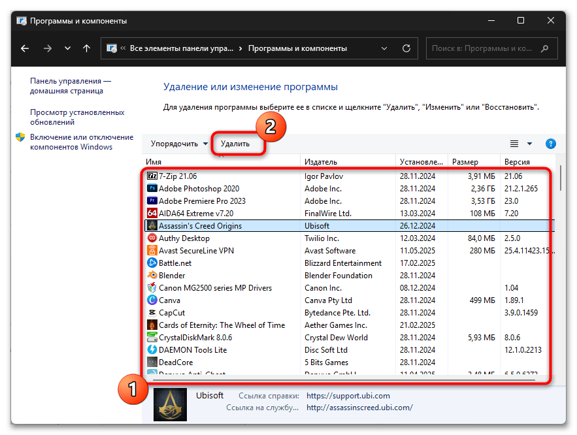This screenshot has width=577, height=435.
Task: Open the http://assassinscreed.ubi.com/ link
Action: click(359, 408)
